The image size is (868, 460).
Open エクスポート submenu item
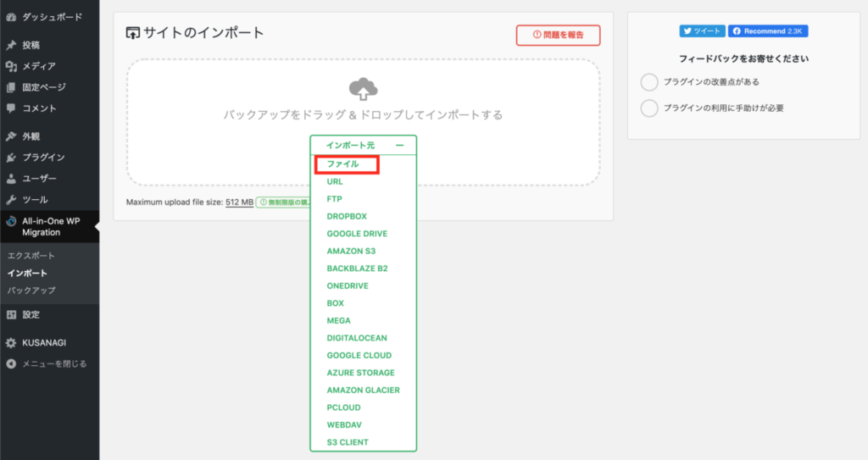pyautogui.click(x=31, y=256)
